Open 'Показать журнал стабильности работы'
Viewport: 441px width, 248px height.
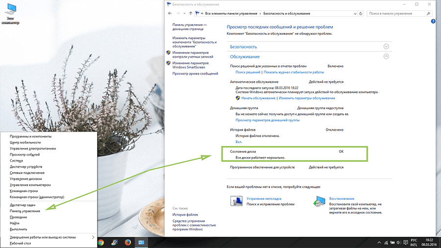coord(294,72)
